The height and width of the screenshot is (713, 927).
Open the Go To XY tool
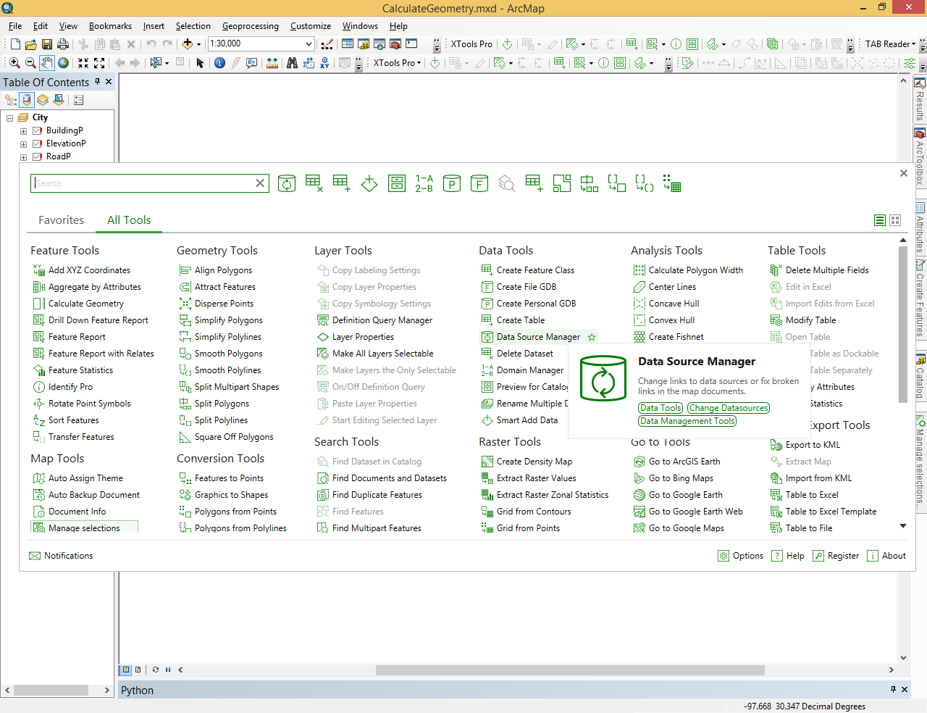click(x=324, y=63)
